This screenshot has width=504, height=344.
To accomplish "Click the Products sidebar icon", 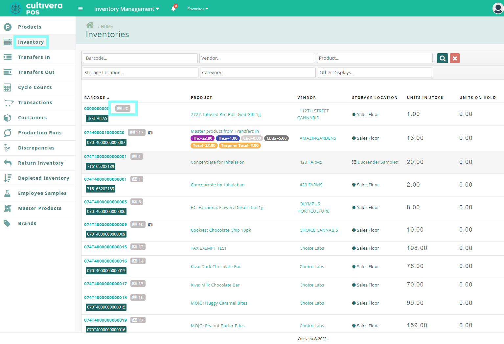I will [8, 27].
